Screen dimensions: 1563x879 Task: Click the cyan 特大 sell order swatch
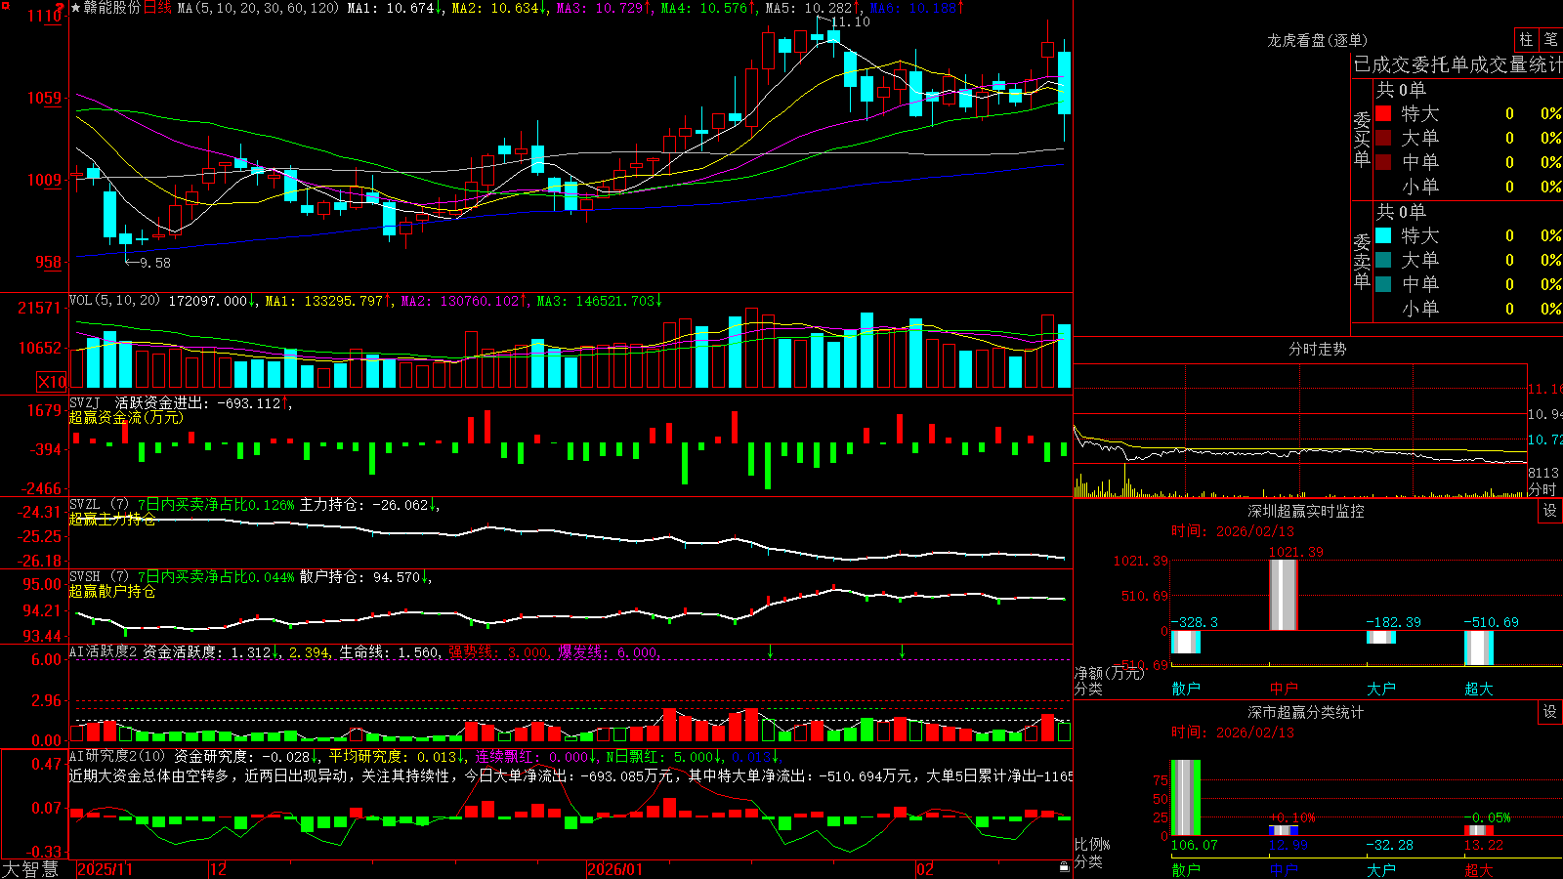1383,235
